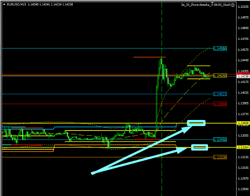Click the yellow 1.13354 axis price tag
The height and width of the screenshot is (196, 250).
click(x=243, y=147)
